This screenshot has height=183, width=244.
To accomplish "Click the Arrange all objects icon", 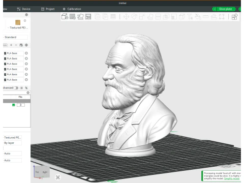I will coord(88,17).
